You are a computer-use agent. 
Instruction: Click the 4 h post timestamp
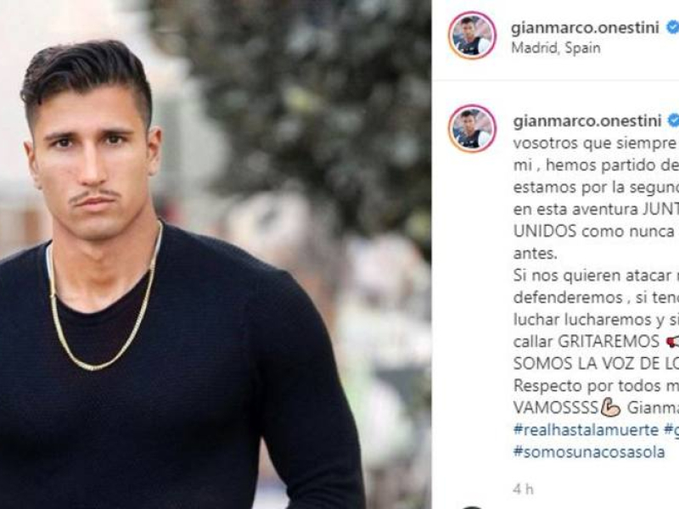click(x=523, y=489)
